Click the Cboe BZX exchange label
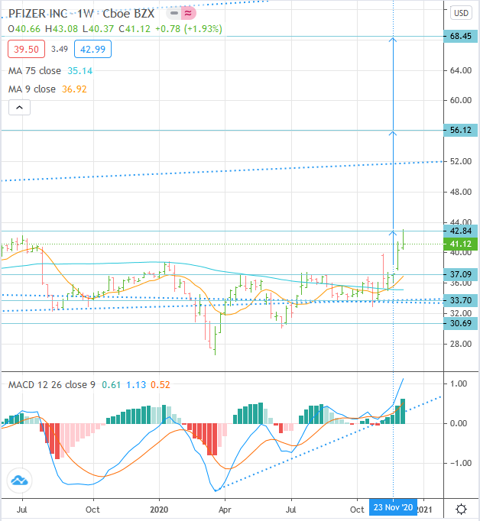 [128, 14]
